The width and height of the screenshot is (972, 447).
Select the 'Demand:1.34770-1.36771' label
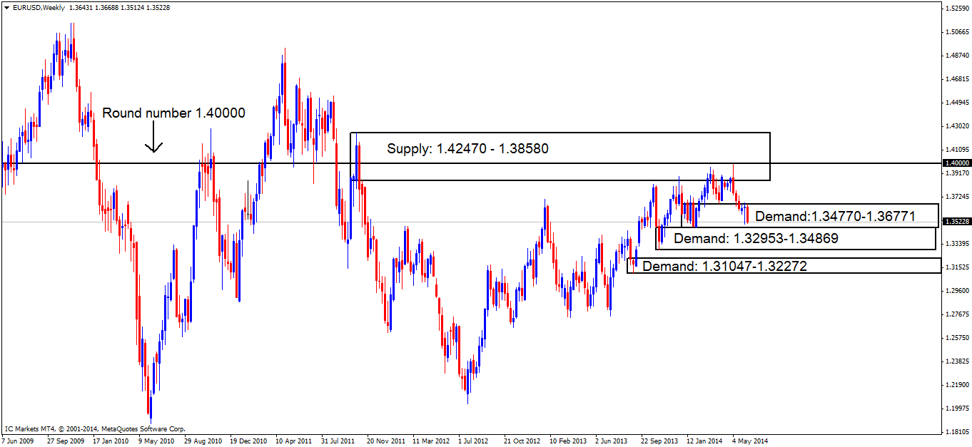point(835,216)
